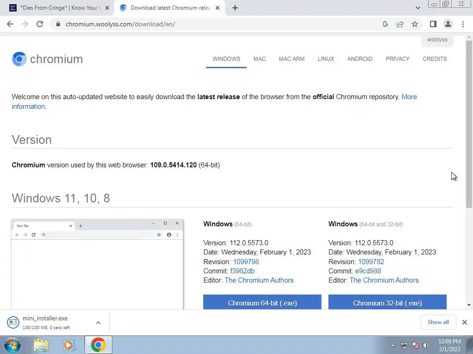Open the Chrome three-dot menu
The height and width of the screenshot is (354, 473).
tap(463, 24)
